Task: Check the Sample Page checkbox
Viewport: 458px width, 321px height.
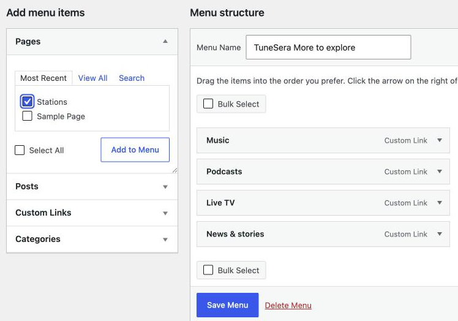Action: pyautogui.click(x=27, y=116)
